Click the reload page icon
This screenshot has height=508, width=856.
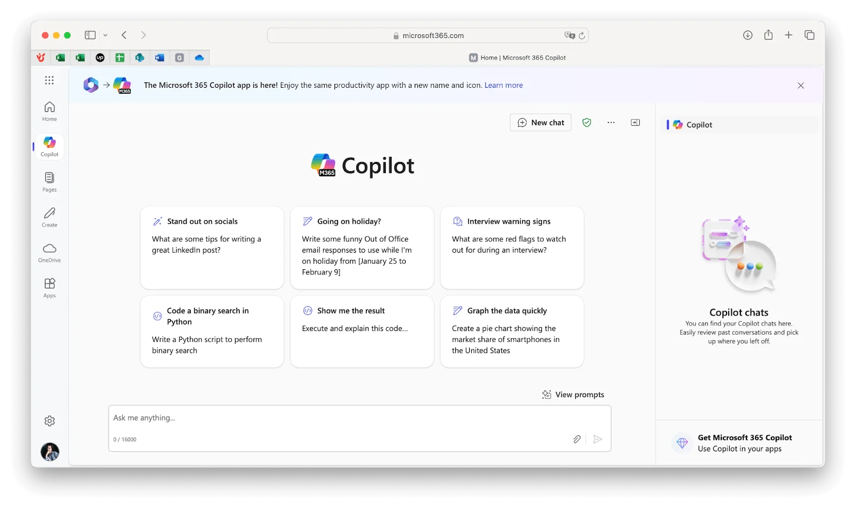582,36
